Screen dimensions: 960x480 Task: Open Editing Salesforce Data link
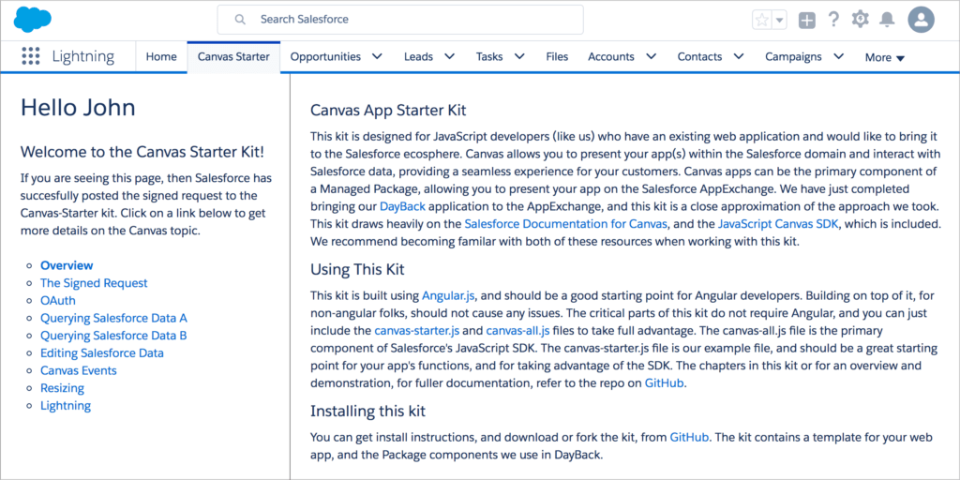coord(101,353)
